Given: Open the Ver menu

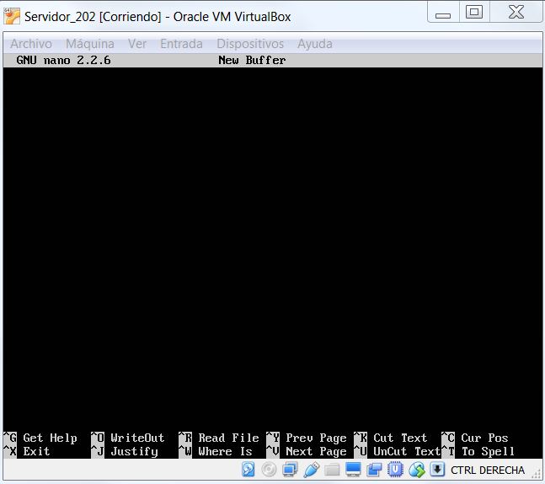Looking at the screenshot, I should 137,44.
